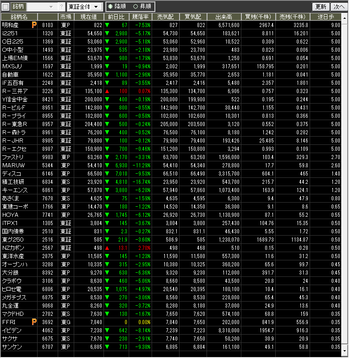Click the red up arrow in NZカボン row

(107, 248)
